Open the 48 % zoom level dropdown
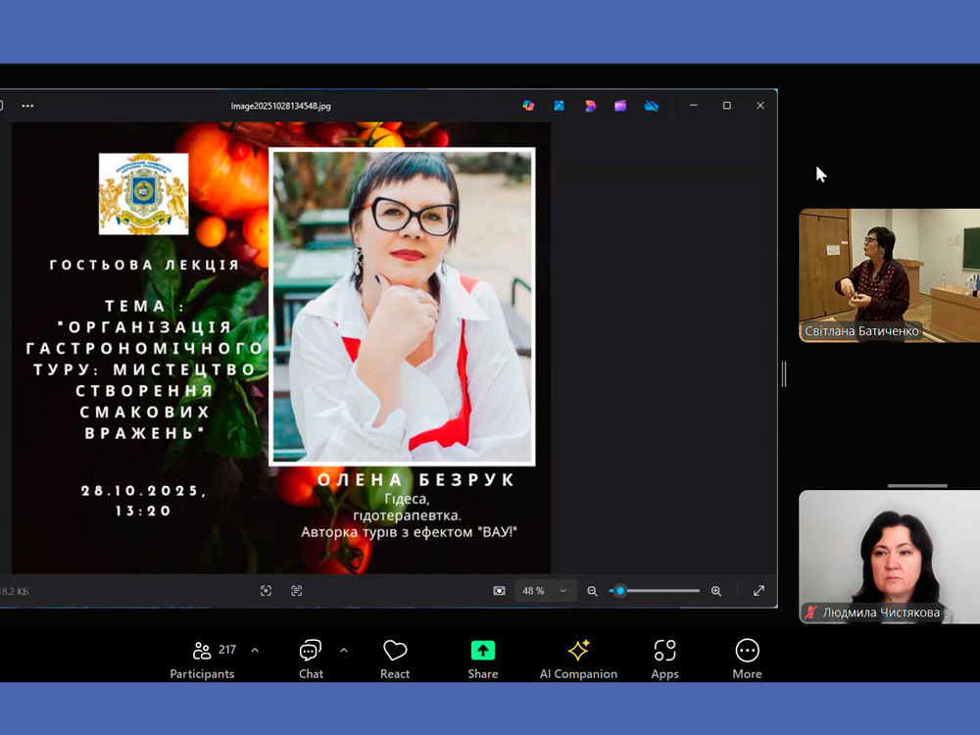Image resolution: width=980 pixels, height=735 pixels. 545,591
